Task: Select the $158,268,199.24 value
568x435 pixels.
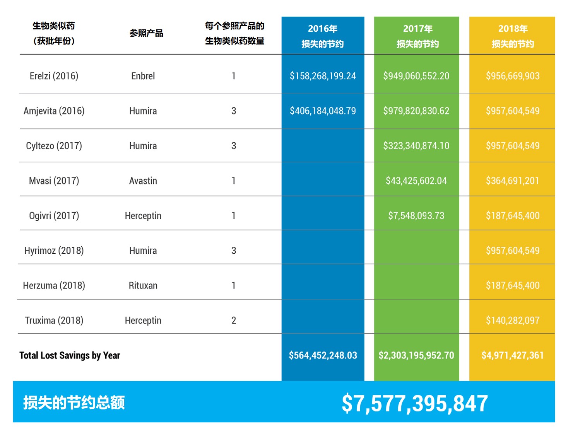Action: pos(323,76)
